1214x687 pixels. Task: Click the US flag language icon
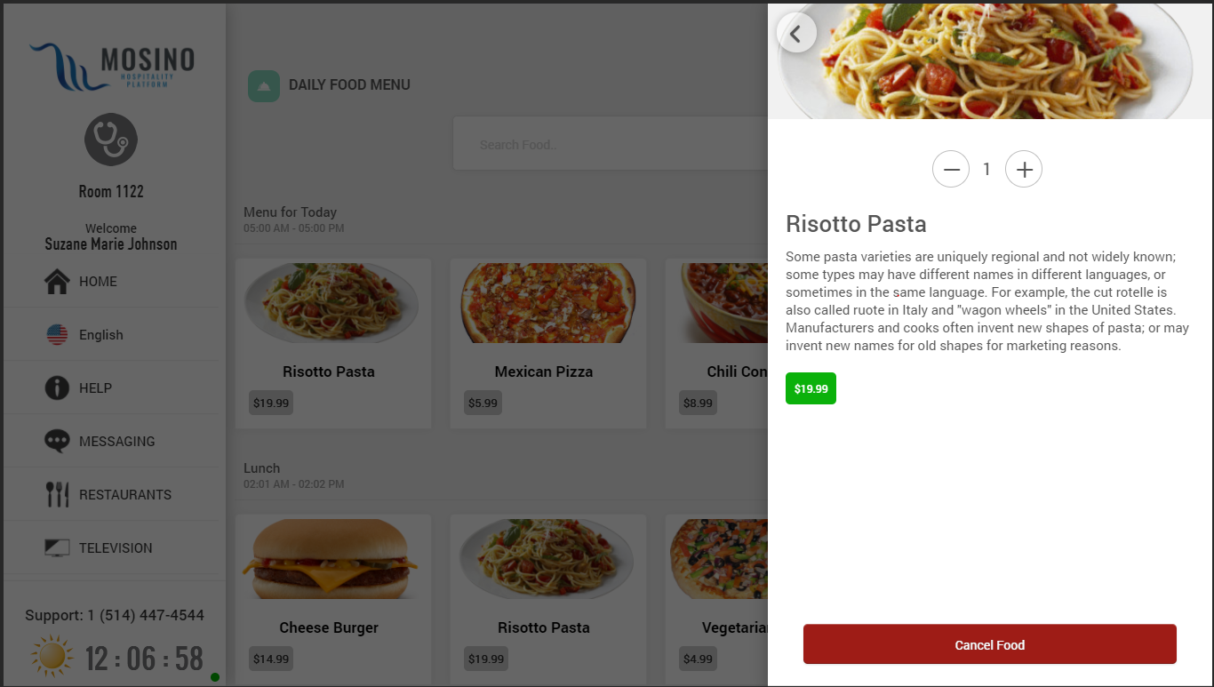[57, 335]
